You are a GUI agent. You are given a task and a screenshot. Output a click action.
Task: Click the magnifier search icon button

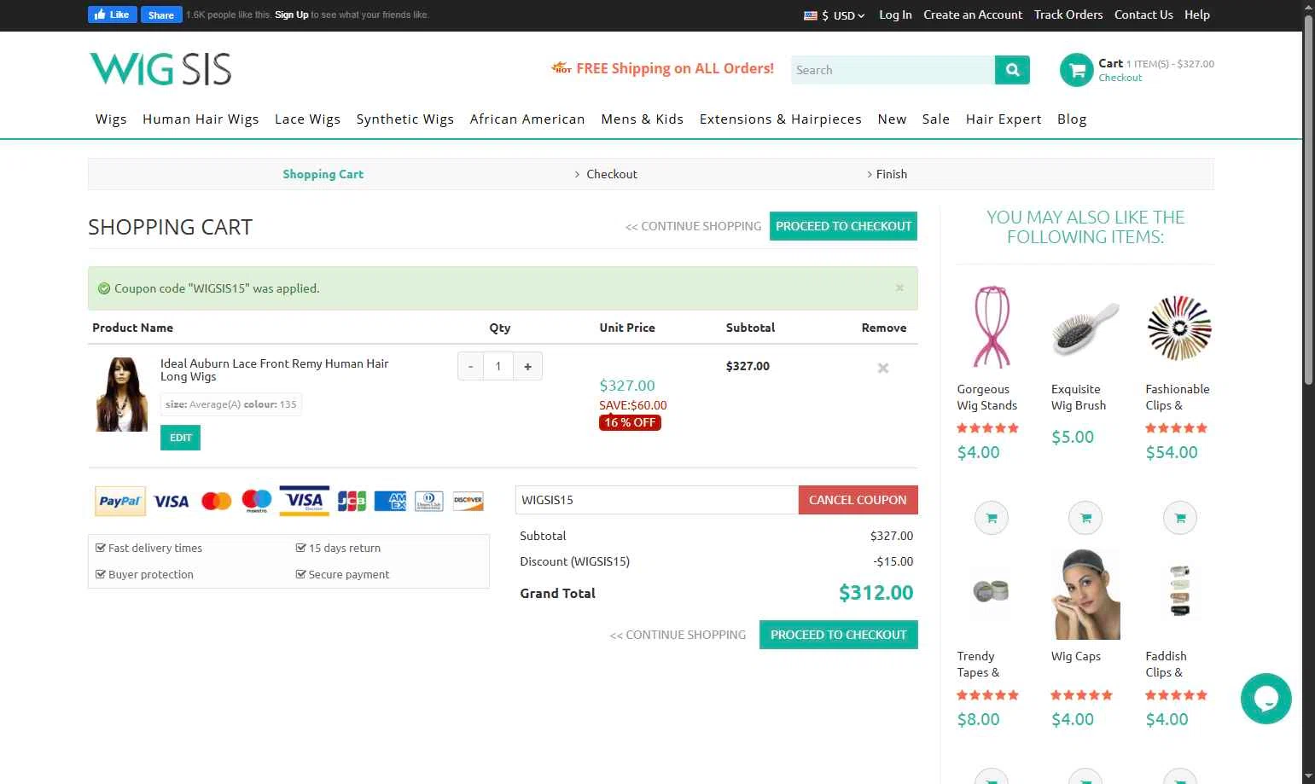tap(1012, 70)
